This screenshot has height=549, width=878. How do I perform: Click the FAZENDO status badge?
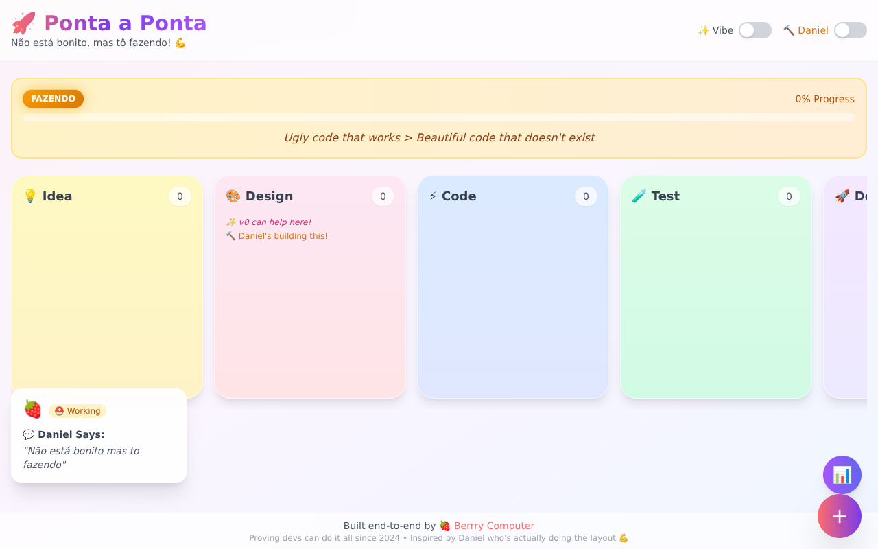tap(53, 99)
